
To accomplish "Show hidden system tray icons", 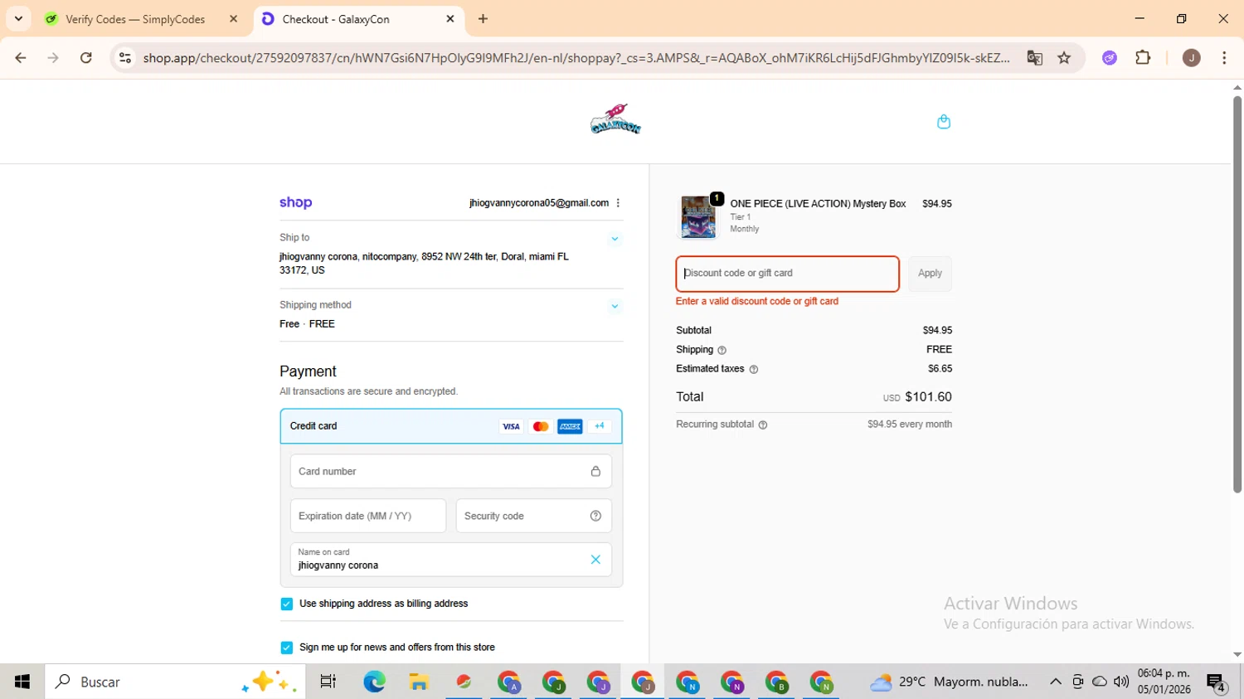I will tap(1055, 682).
